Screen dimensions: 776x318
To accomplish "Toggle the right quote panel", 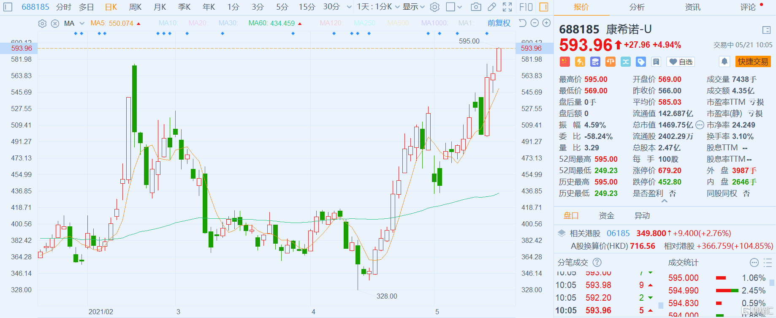I will pyautogui.click(x=544, y=7).
